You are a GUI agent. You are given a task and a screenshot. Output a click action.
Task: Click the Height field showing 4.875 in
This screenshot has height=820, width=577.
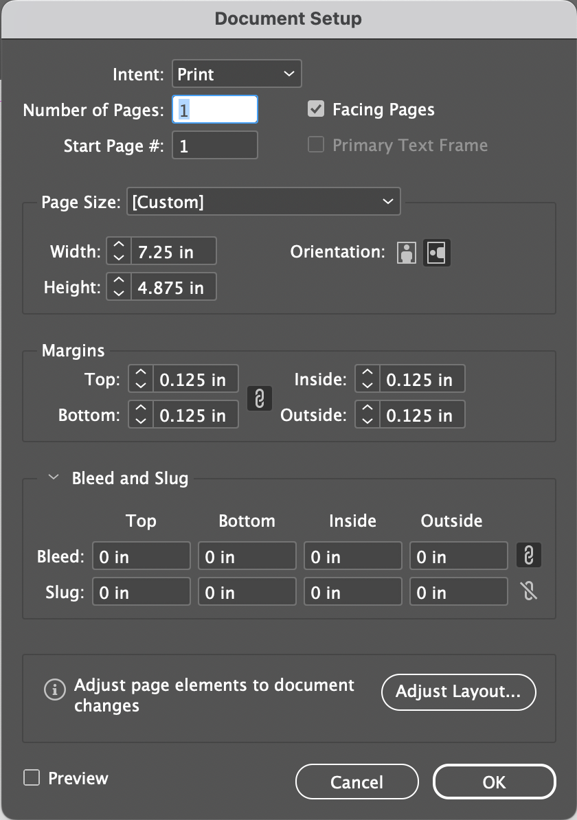click(174, 286)
